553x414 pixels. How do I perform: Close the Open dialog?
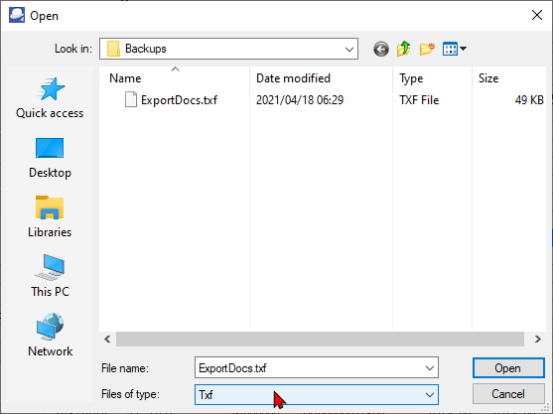coord(537,15)
